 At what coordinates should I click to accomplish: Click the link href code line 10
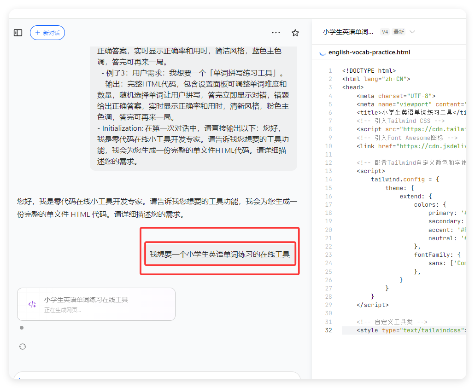pos(411,146)
